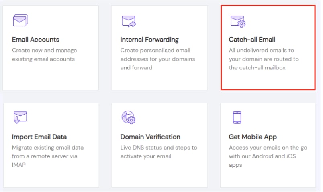
Task: Click empty area of highlighted Catch-all Email card
Action: [268, 80]
